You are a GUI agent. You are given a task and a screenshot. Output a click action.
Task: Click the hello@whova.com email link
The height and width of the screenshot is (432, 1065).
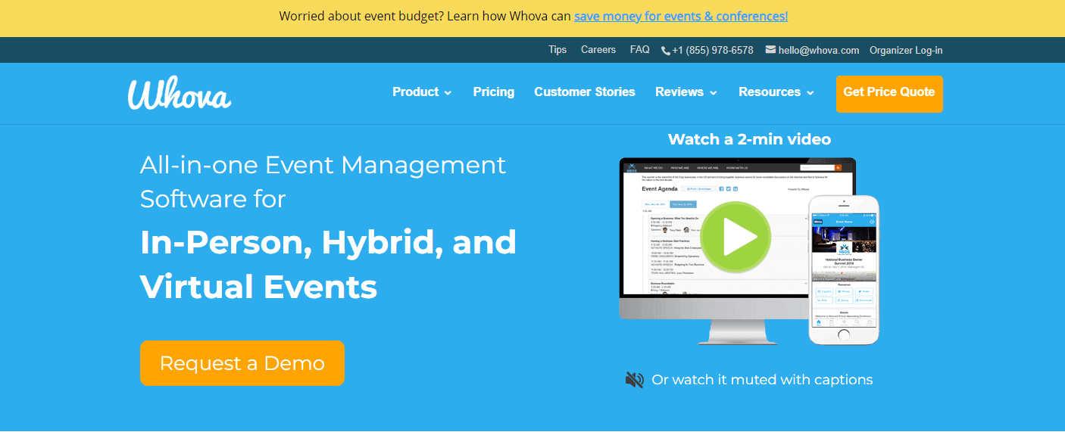[x=819, y=51]
